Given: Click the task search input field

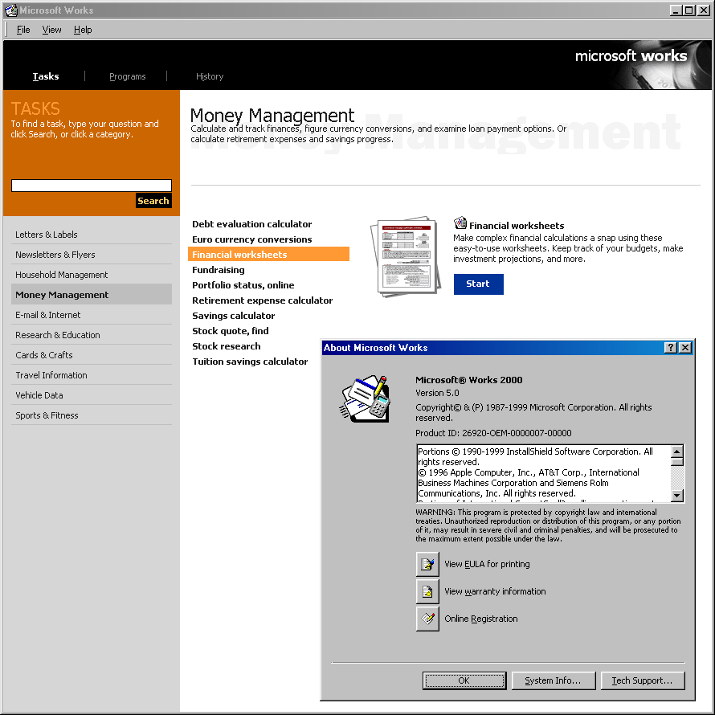Looking at the screenshot, I should click(x=91, y=186).
